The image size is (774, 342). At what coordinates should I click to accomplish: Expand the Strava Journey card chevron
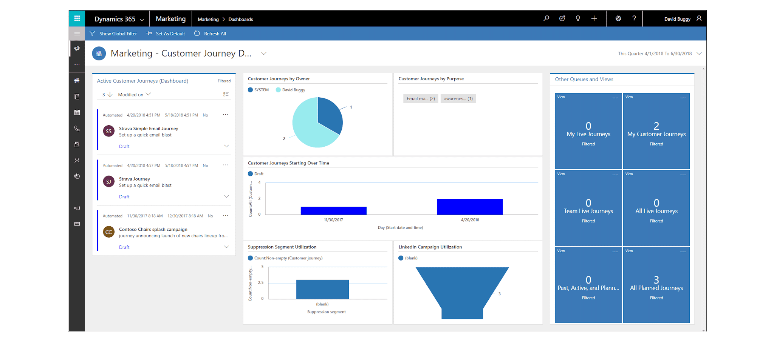click(226, 196)
